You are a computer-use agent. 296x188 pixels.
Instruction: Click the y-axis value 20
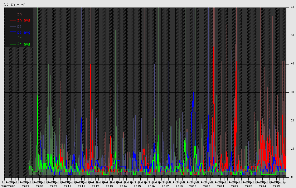[293, 121]
